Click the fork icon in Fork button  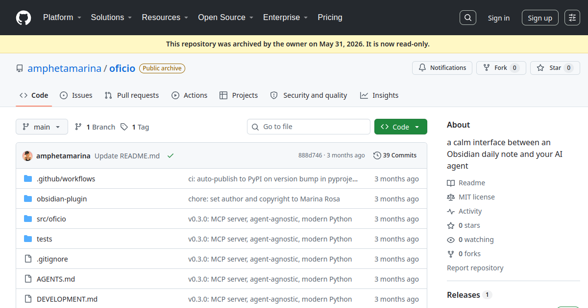click(x=487, y=68)
